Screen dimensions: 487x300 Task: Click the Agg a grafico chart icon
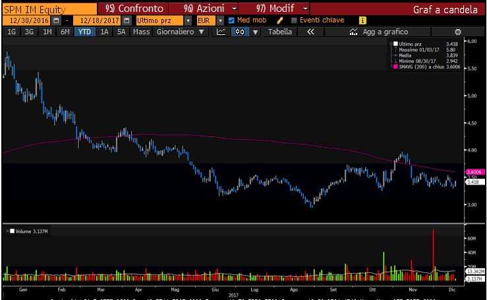[x=353, y=32]
